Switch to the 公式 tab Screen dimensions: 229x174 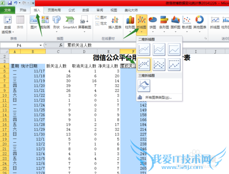point(71,10)
